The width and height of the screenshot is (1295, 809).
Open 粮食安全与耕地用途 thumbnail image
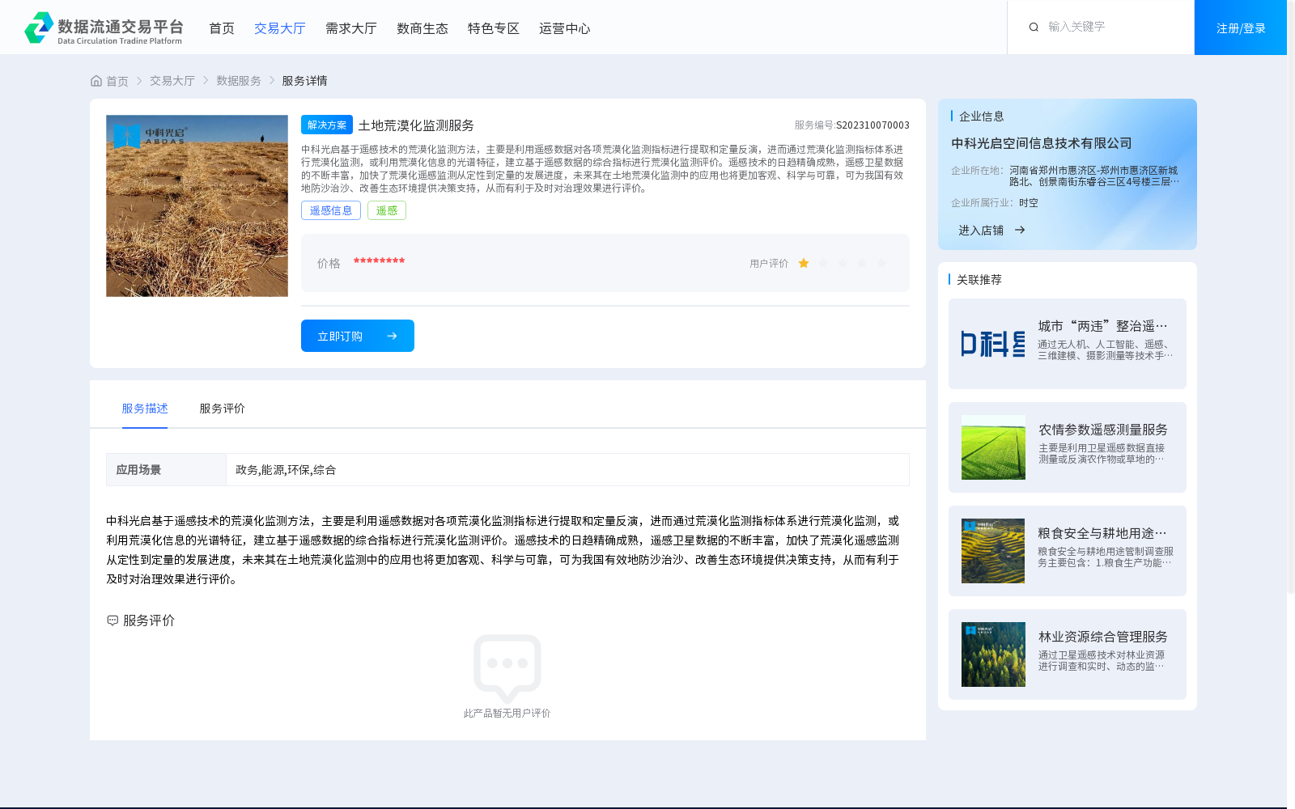(993, 551)
